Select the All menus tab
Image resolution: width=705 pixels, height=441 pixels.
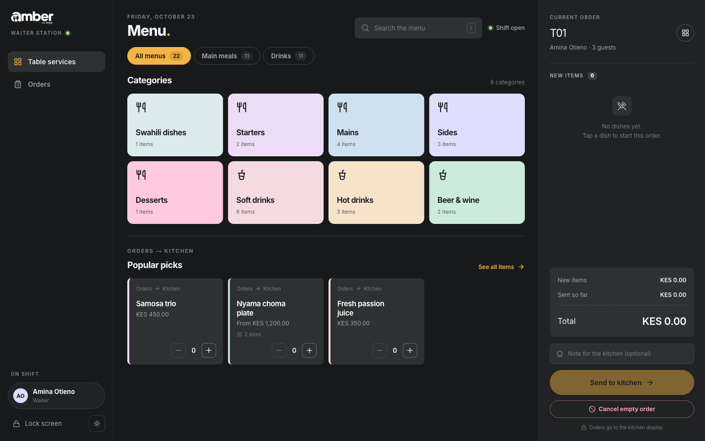coord(159,56)
